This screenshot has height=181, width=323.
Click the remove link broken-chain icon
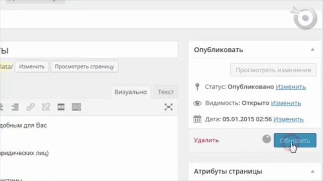coord(46,107)
